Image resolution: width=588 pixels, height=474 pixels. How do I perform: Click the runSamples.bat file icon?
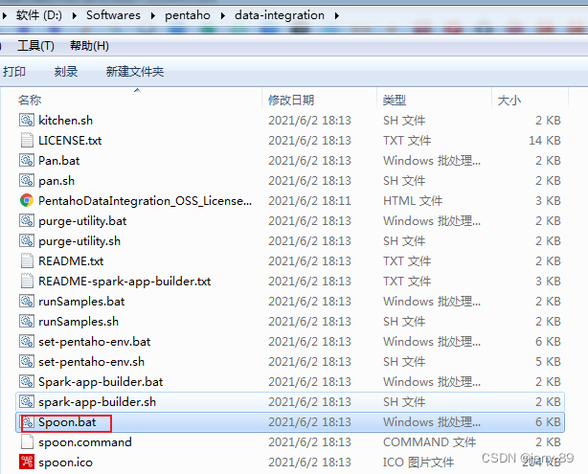(x=27, y=301)
